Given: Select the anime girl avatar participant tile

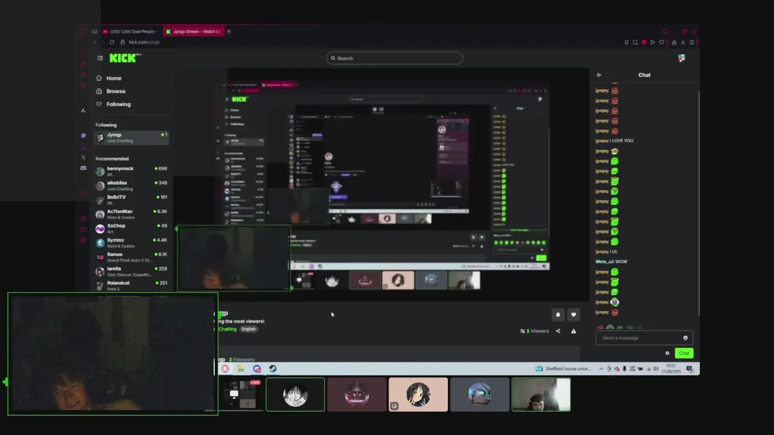Looking at the screenshot, I should point(418,395).
